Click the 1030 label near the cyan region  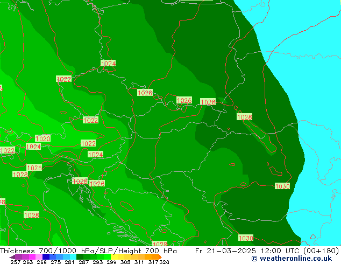(x=282, y=186)
